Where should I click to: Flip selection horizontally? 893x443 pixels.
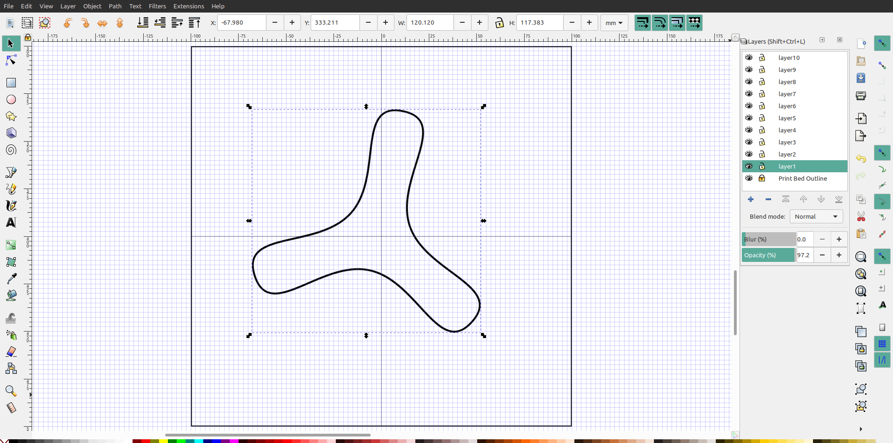[102, 23]
